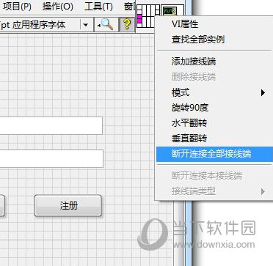Viewport: 273px width, 266px height.
Task: Expand the 应用程序字体 font dropdown arrow
Action: coord(86,25)
